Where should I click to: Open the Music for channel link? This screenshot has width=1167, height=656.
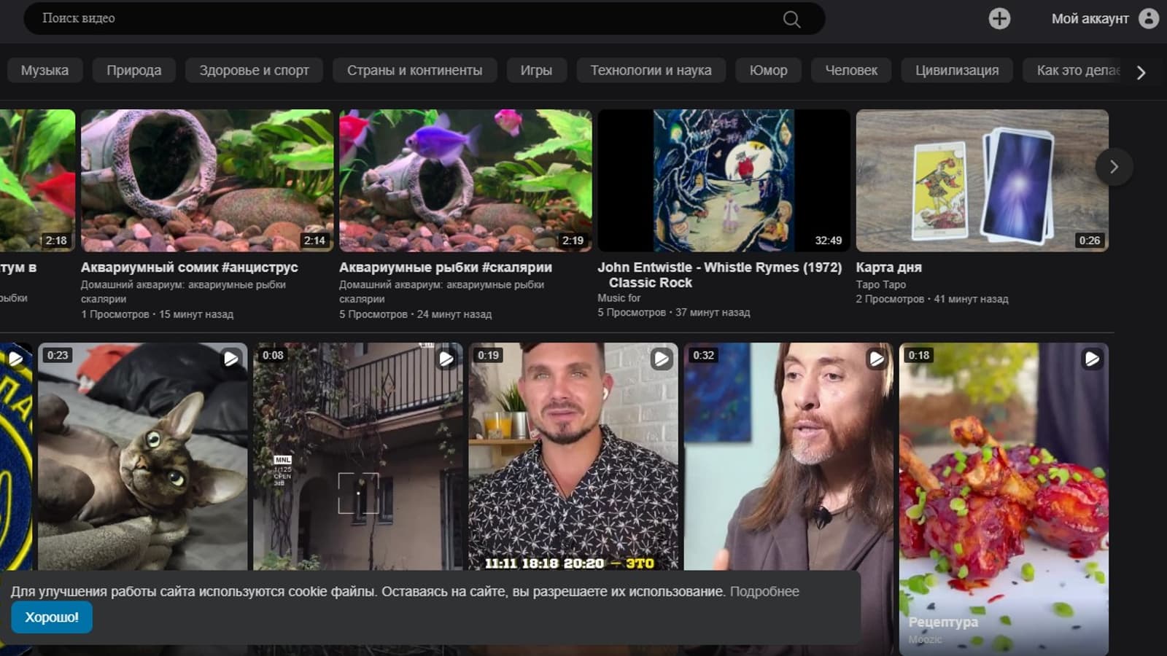point(619,298)
